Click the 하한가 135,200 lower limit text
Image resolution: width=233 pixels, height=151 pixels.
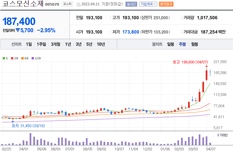tap(155, 32)
